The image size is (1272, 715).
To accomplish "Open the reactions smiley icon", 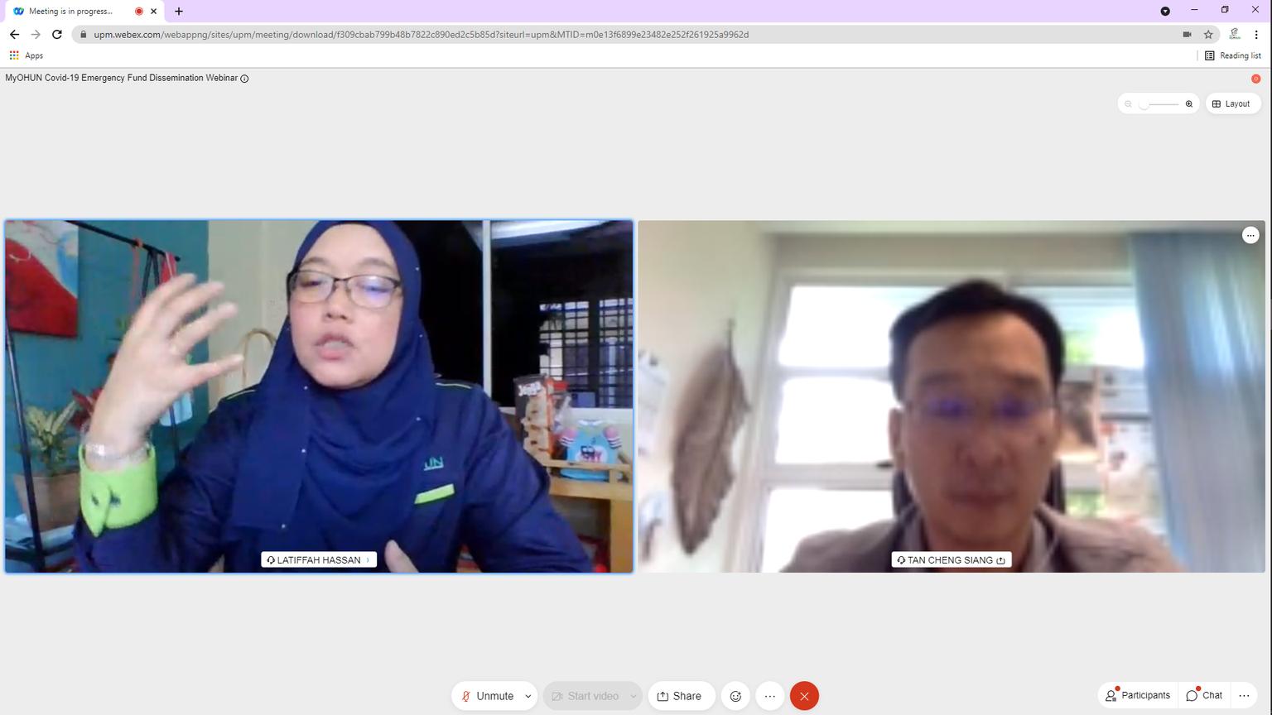I will click(735, 696).
